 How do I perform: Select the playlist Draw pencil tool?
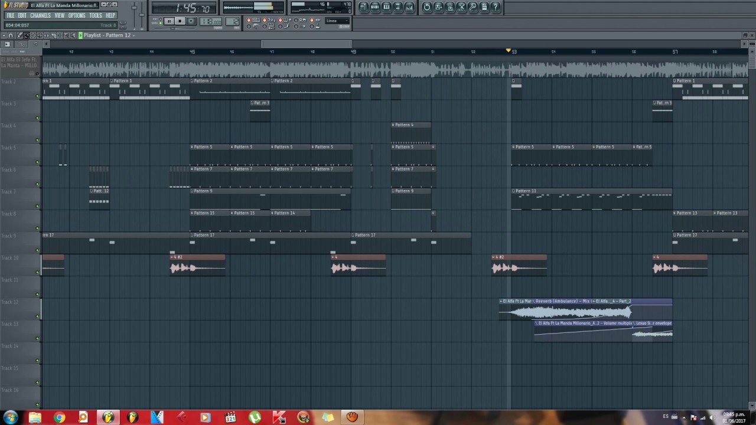coord(19,35)
